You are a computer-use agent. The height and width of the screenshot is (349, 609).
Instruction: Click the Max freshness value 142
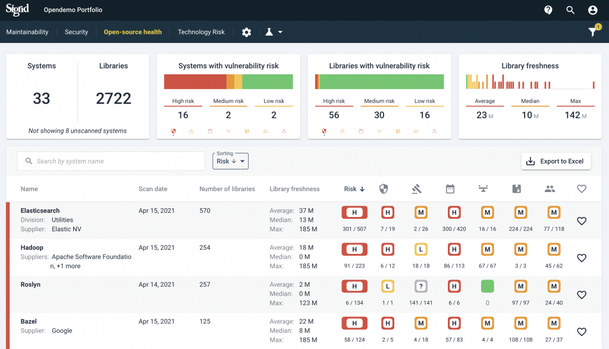point(575,115)
